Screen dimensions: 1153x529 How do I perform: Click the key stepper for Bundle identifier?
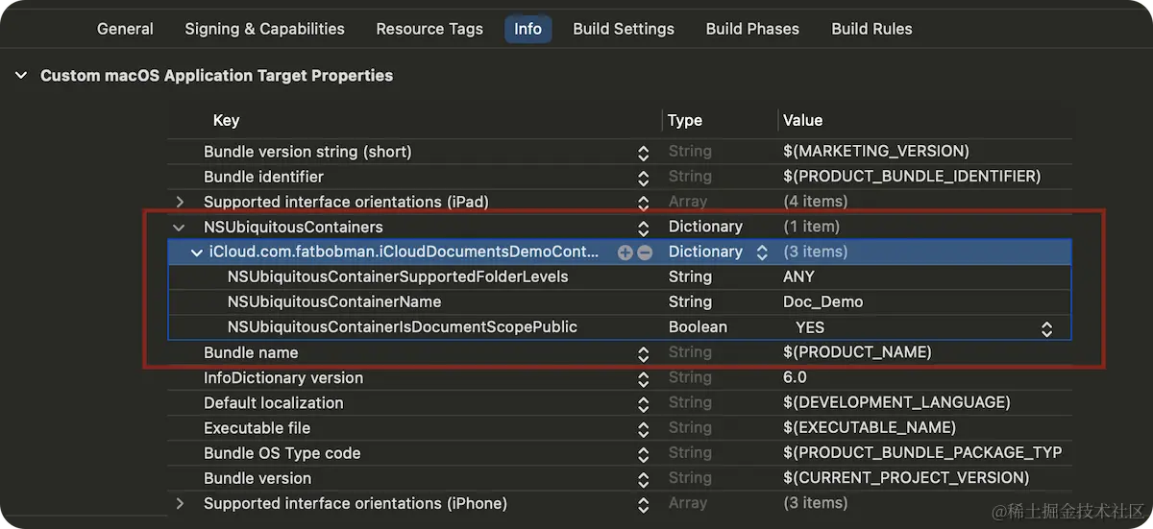point(643,178)
